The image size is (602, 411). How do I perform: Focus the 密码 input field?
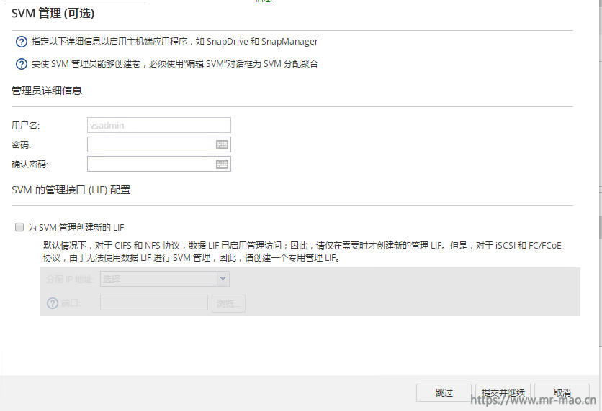click(x=159, y=144)
